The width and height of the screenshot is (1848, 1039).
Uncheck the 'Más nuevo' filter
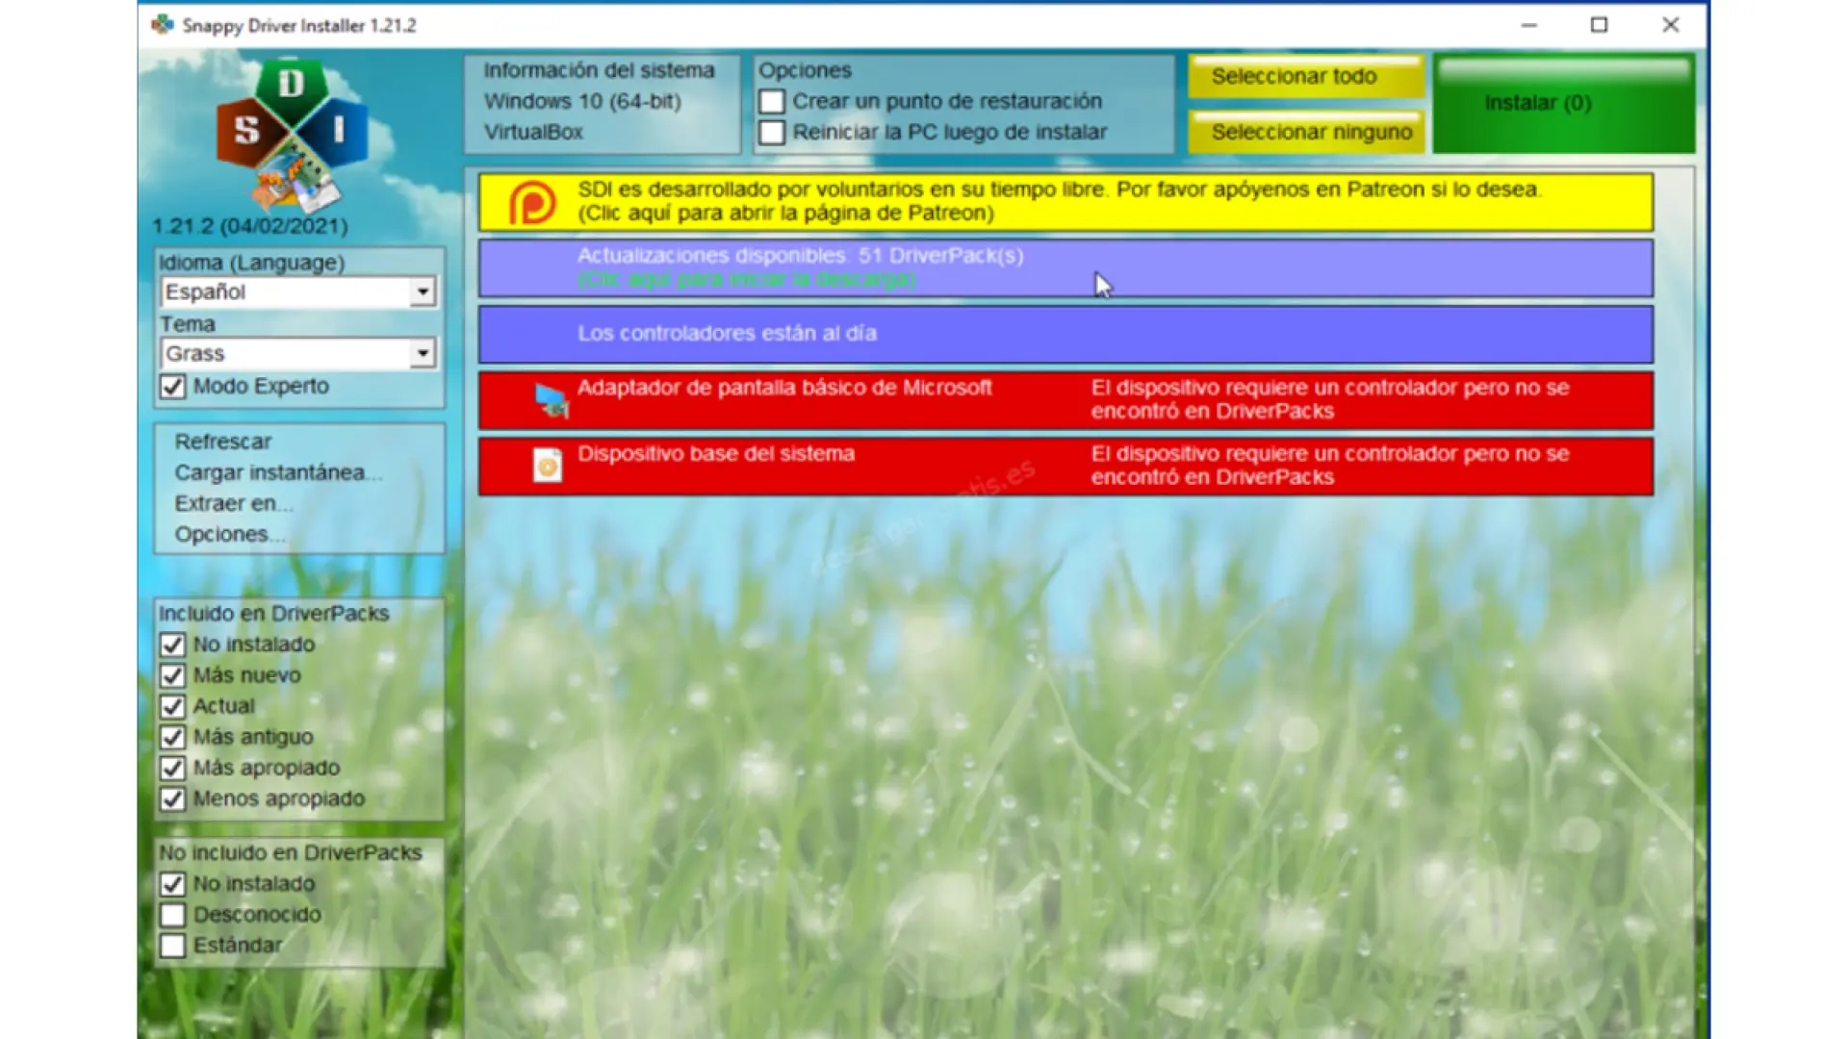point(173,675)
